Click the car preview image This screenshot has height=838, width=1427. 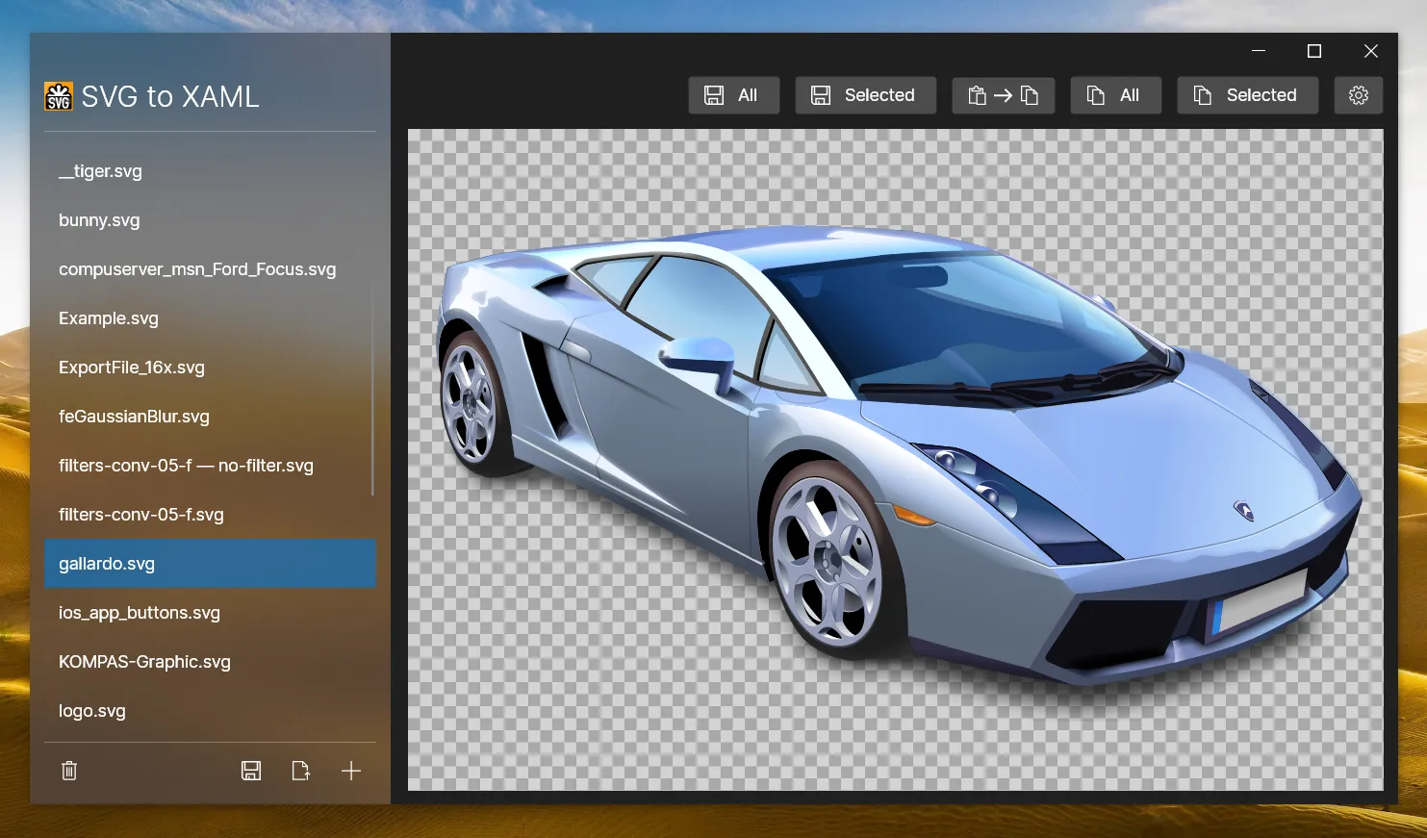tap(895, 460)
